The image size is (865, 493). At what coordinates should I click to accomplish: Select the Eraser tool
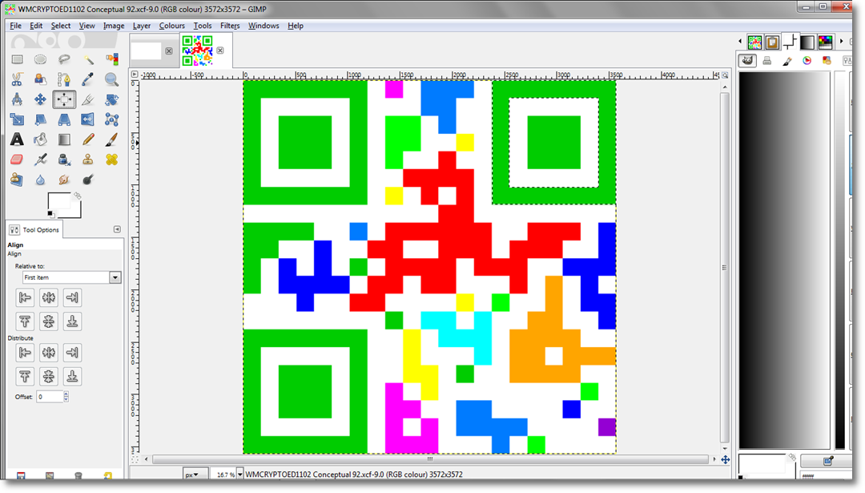[x=17, y=160]
